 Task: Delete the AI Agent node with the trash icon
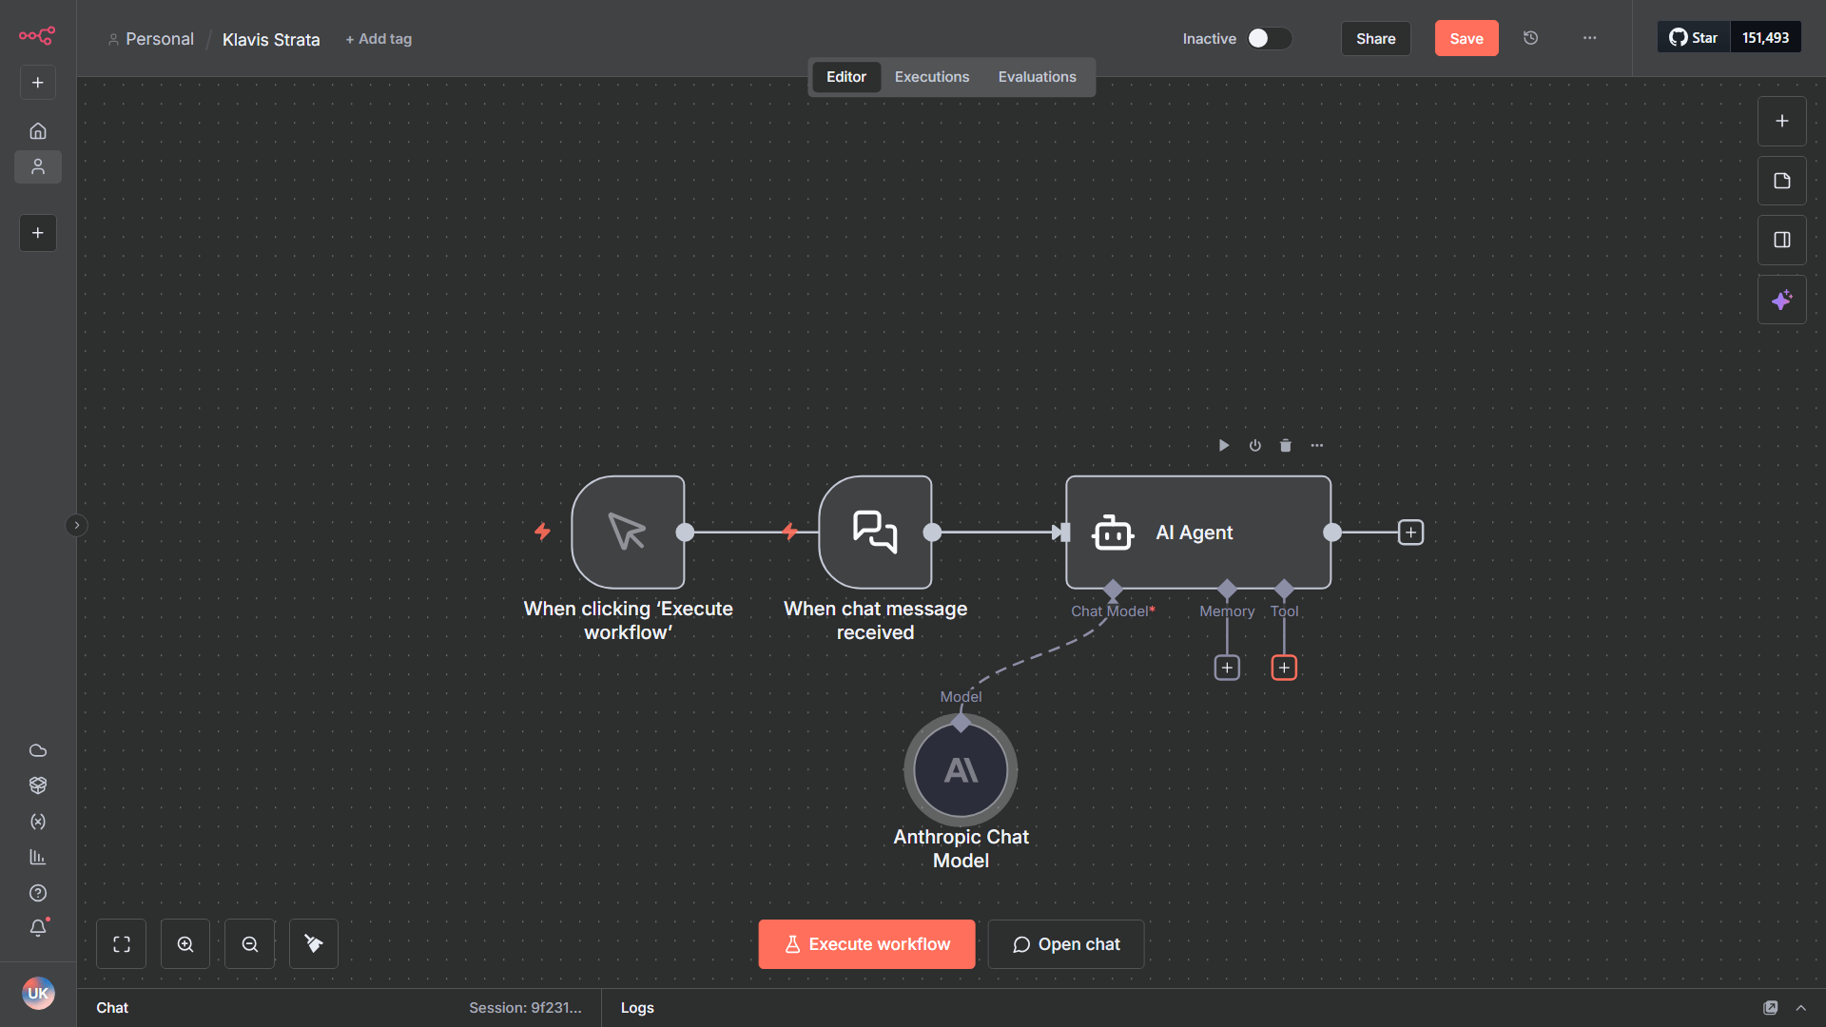pyautogui.click(x=1286, y=445)
